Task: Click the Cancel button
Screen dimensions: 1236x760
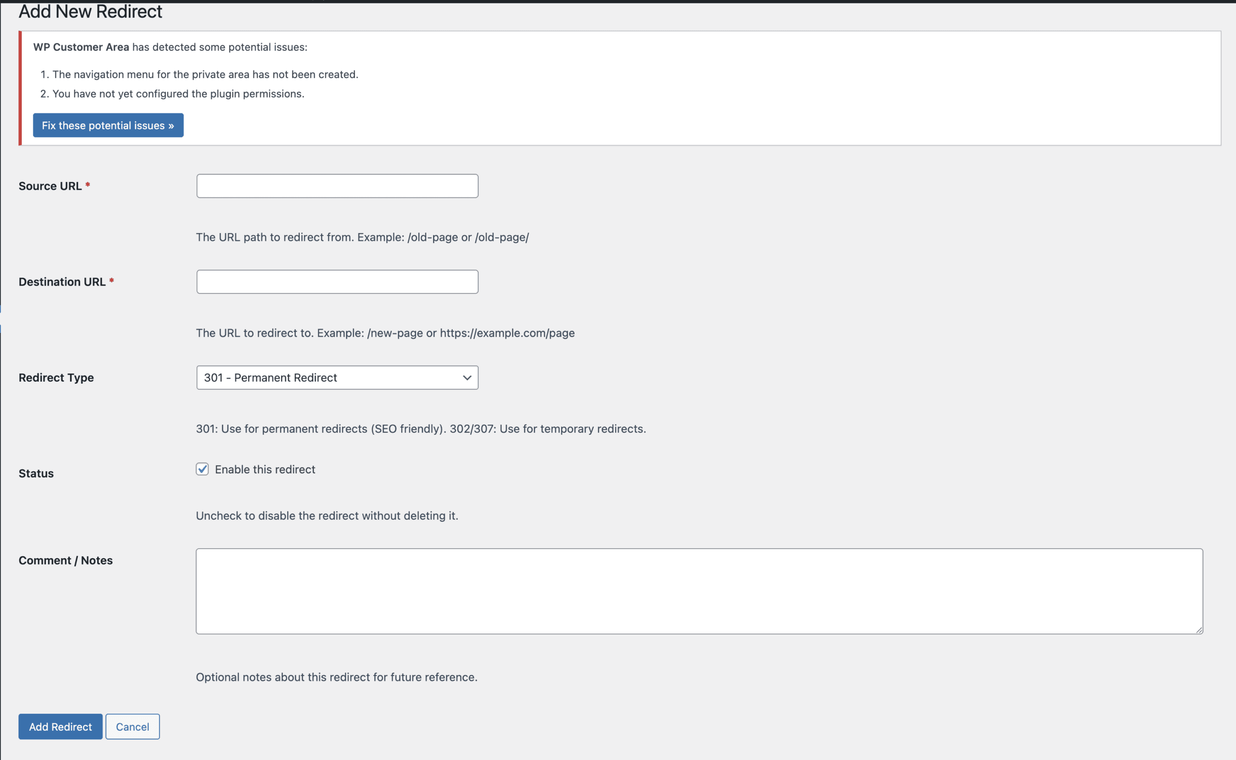Action: pos(132,726)
